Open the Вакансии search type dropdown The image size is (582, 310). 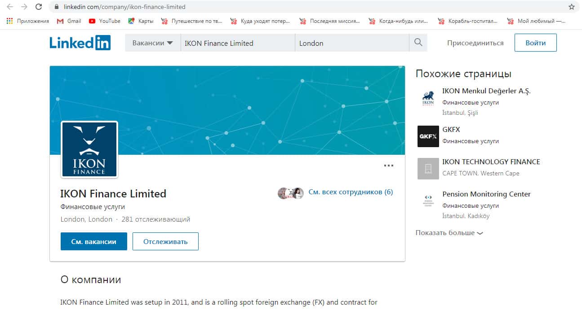153,43
